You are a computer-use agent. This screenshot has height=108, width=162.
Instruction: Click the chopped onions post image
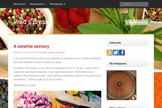point(57,99)
